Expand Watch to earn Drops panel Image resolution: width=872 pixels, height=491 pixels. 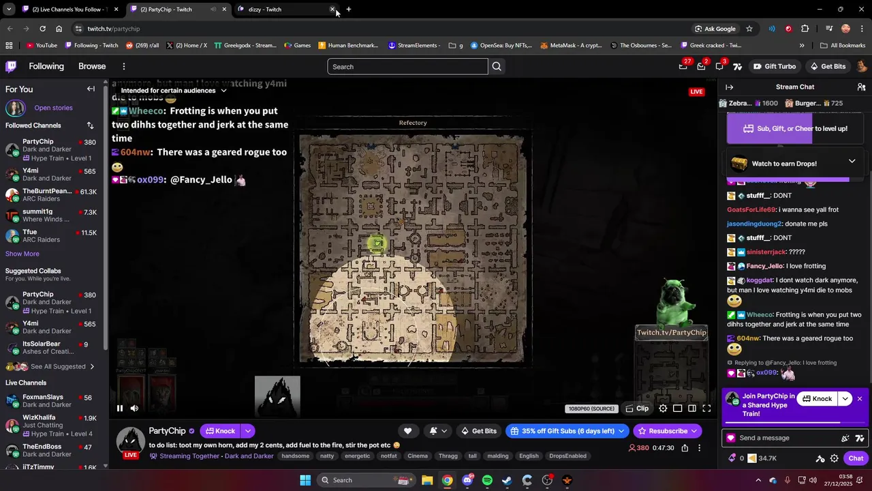852,162
